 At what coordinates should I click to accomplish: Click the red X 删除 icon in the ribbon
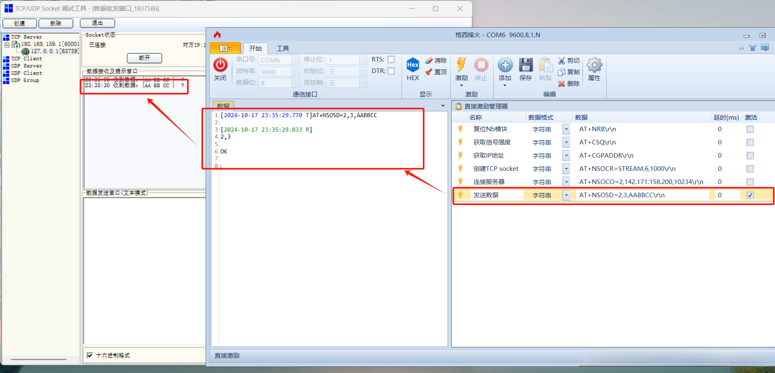(562, 83)
